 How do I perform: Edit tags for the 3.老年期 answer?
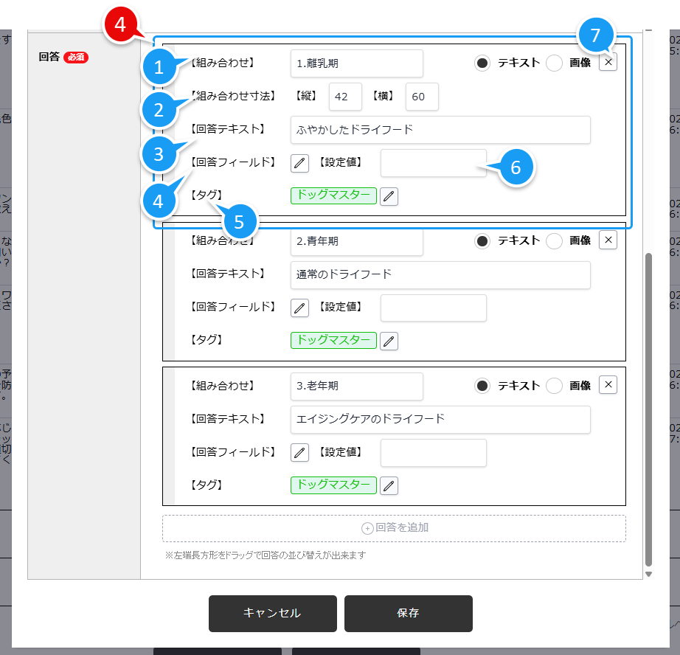[389, 485]
